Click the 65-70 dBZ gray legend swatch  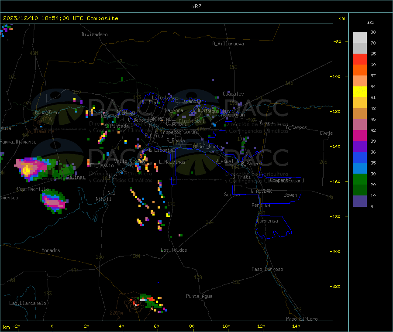(360, 48)
